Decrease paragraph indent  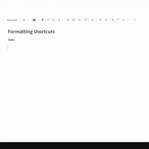tap(106, 20)
